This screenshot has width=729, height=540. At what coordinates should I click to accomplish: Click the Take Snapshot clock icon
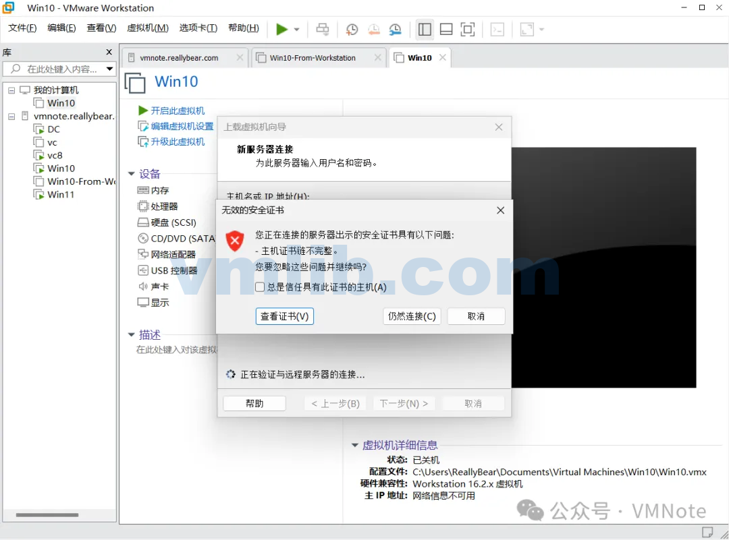click(351, 29)
